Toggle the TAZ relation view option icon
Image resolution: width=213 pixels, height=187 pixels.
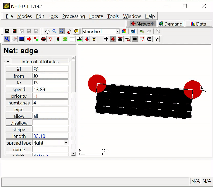pos(157,39)
